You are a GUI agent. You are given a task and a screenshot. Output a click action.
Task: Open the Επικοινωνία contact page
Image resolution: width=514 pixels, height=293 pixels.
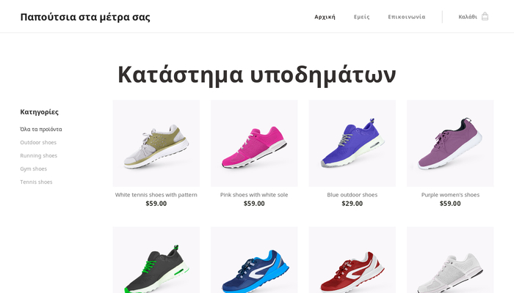tap(407, 17)
